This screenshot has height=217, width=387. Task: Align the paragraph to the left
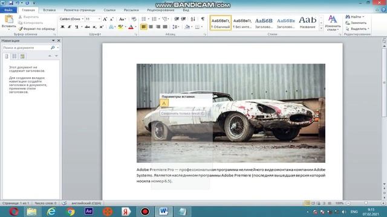pos(144,27)
